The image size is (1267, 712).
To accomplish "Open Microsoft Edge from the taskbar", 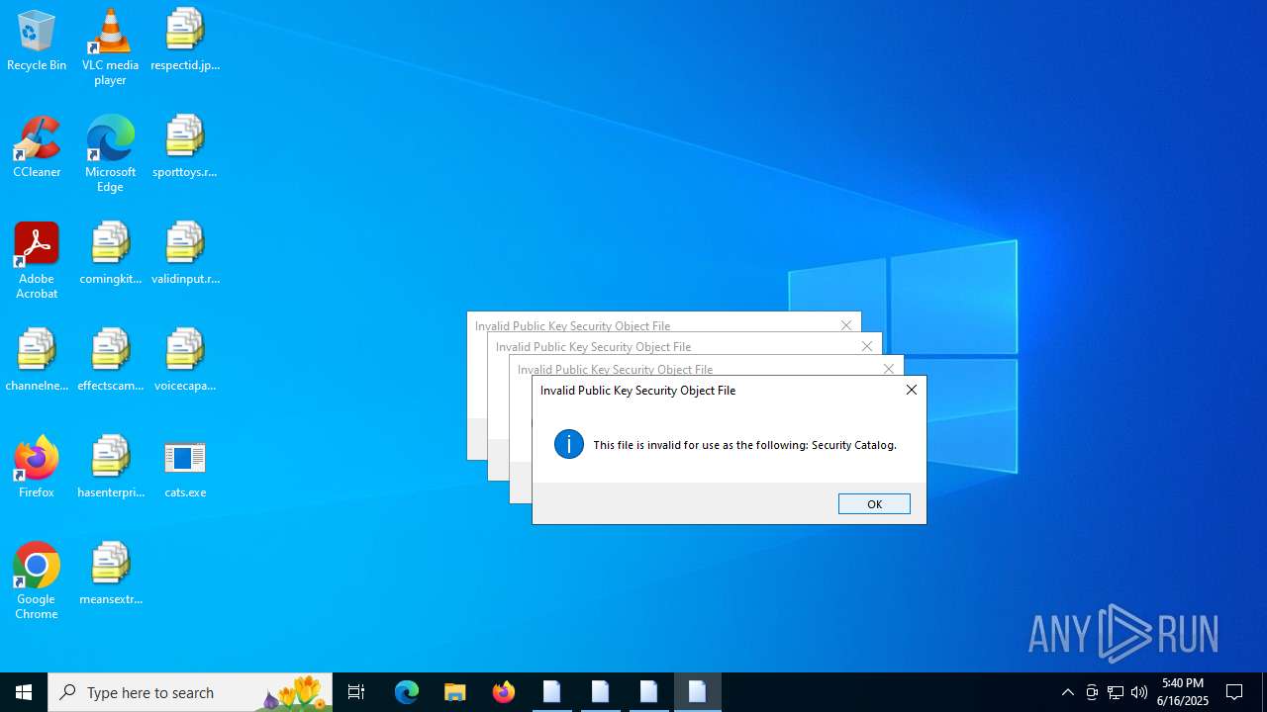I will tap(407, 692).
